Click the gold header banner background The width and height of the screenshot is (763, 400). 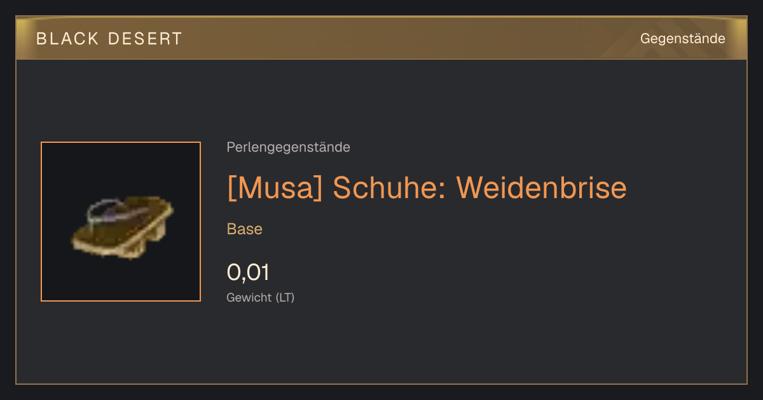[381, 38]
